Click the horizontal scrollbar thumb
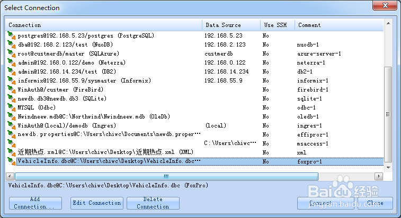The width and height of the screenshot is (401, 218). point(166,176)
